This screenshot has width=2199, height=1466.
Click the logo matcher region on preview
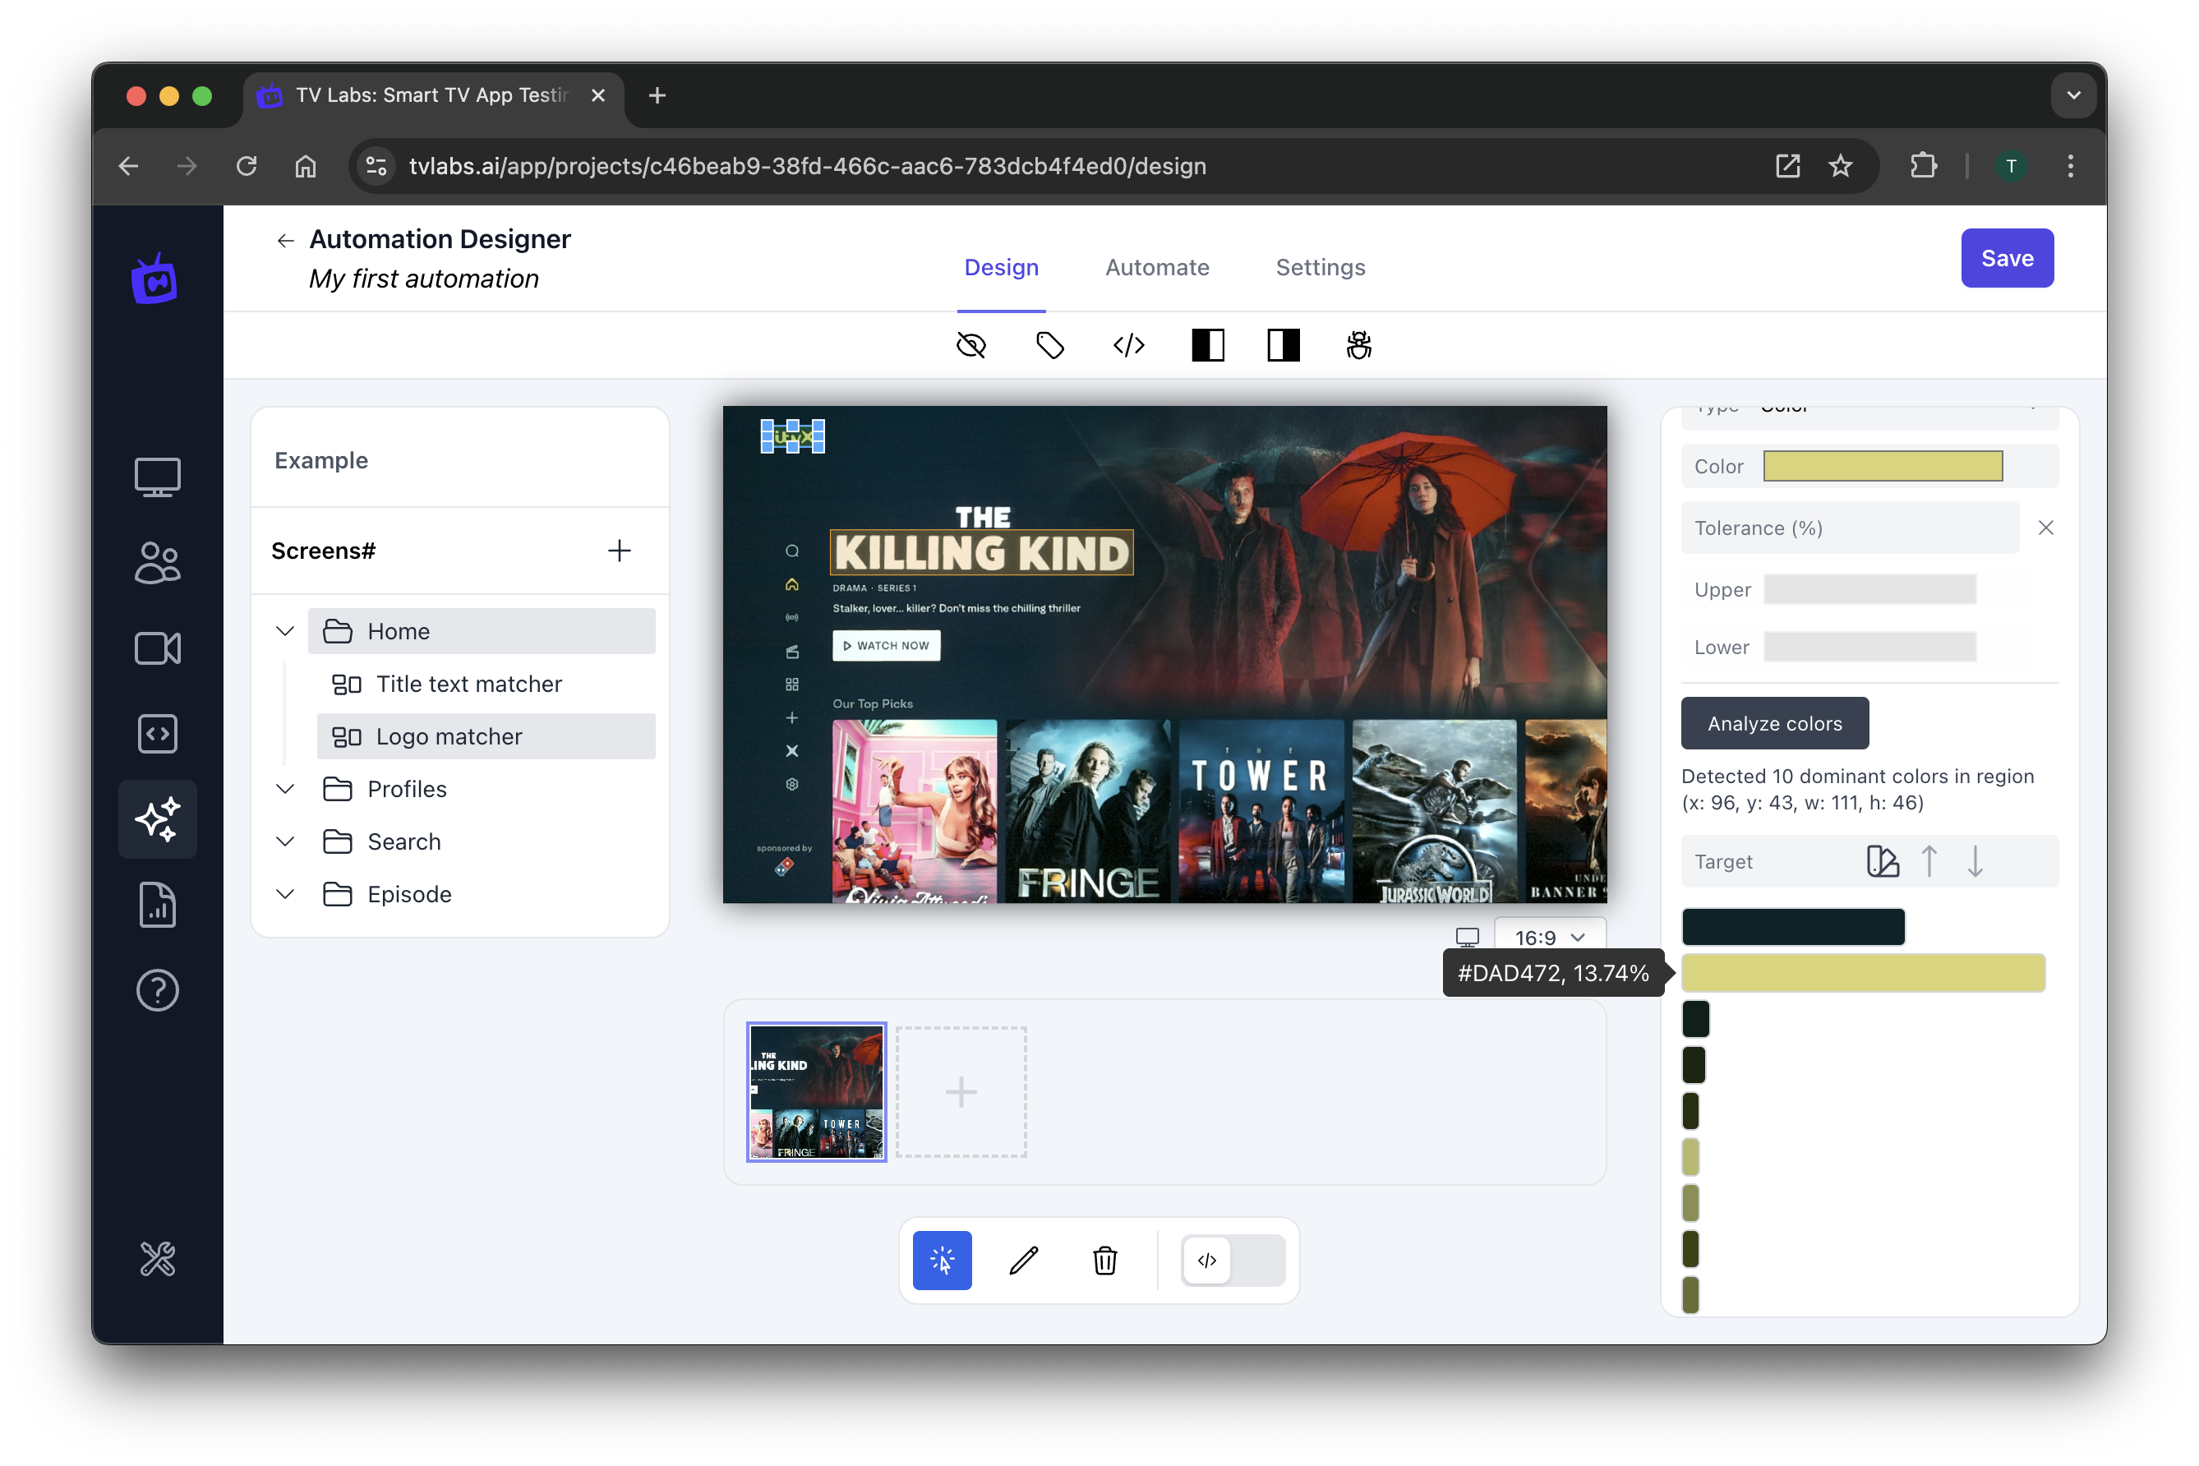pos(793,436)
